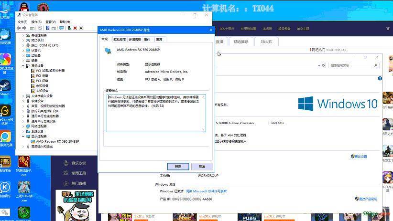Open the 文件(F) menu

22,22
